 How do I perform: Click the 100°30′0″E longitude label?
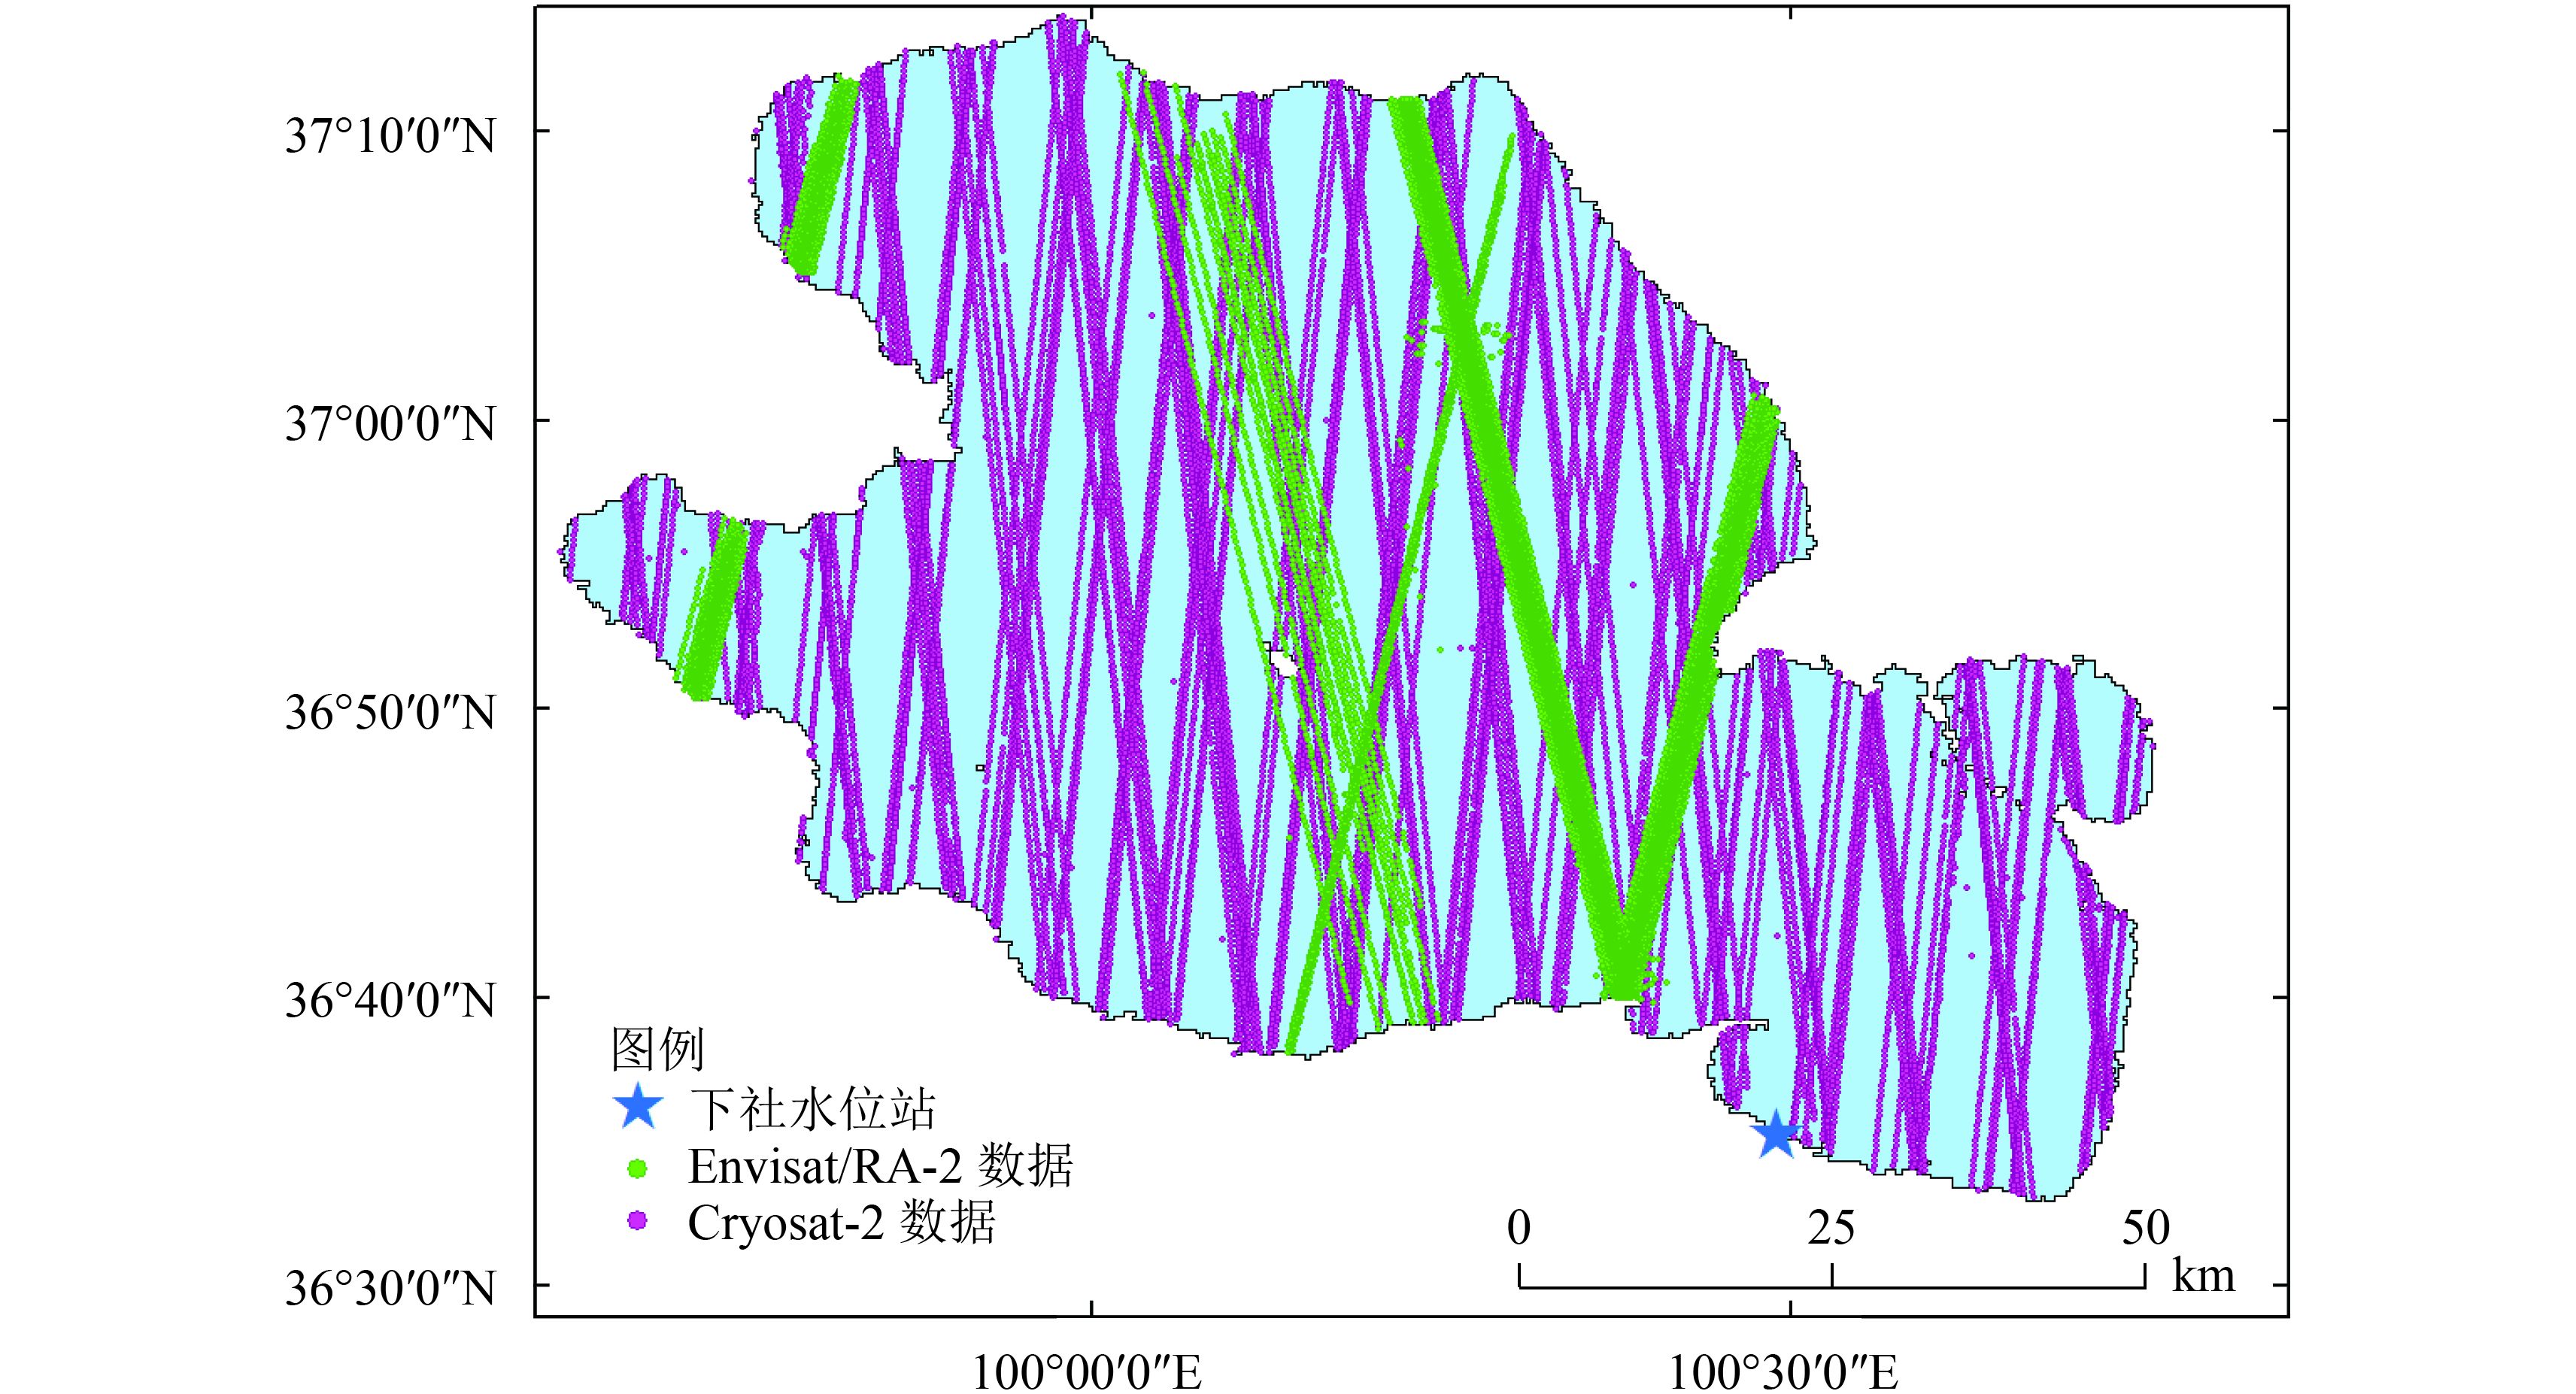point(1783,1372)
